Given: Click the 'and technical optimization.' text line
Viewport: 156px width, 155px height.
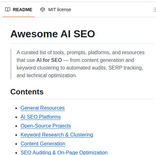Looking at the screenshot, I should click(47, 76).
